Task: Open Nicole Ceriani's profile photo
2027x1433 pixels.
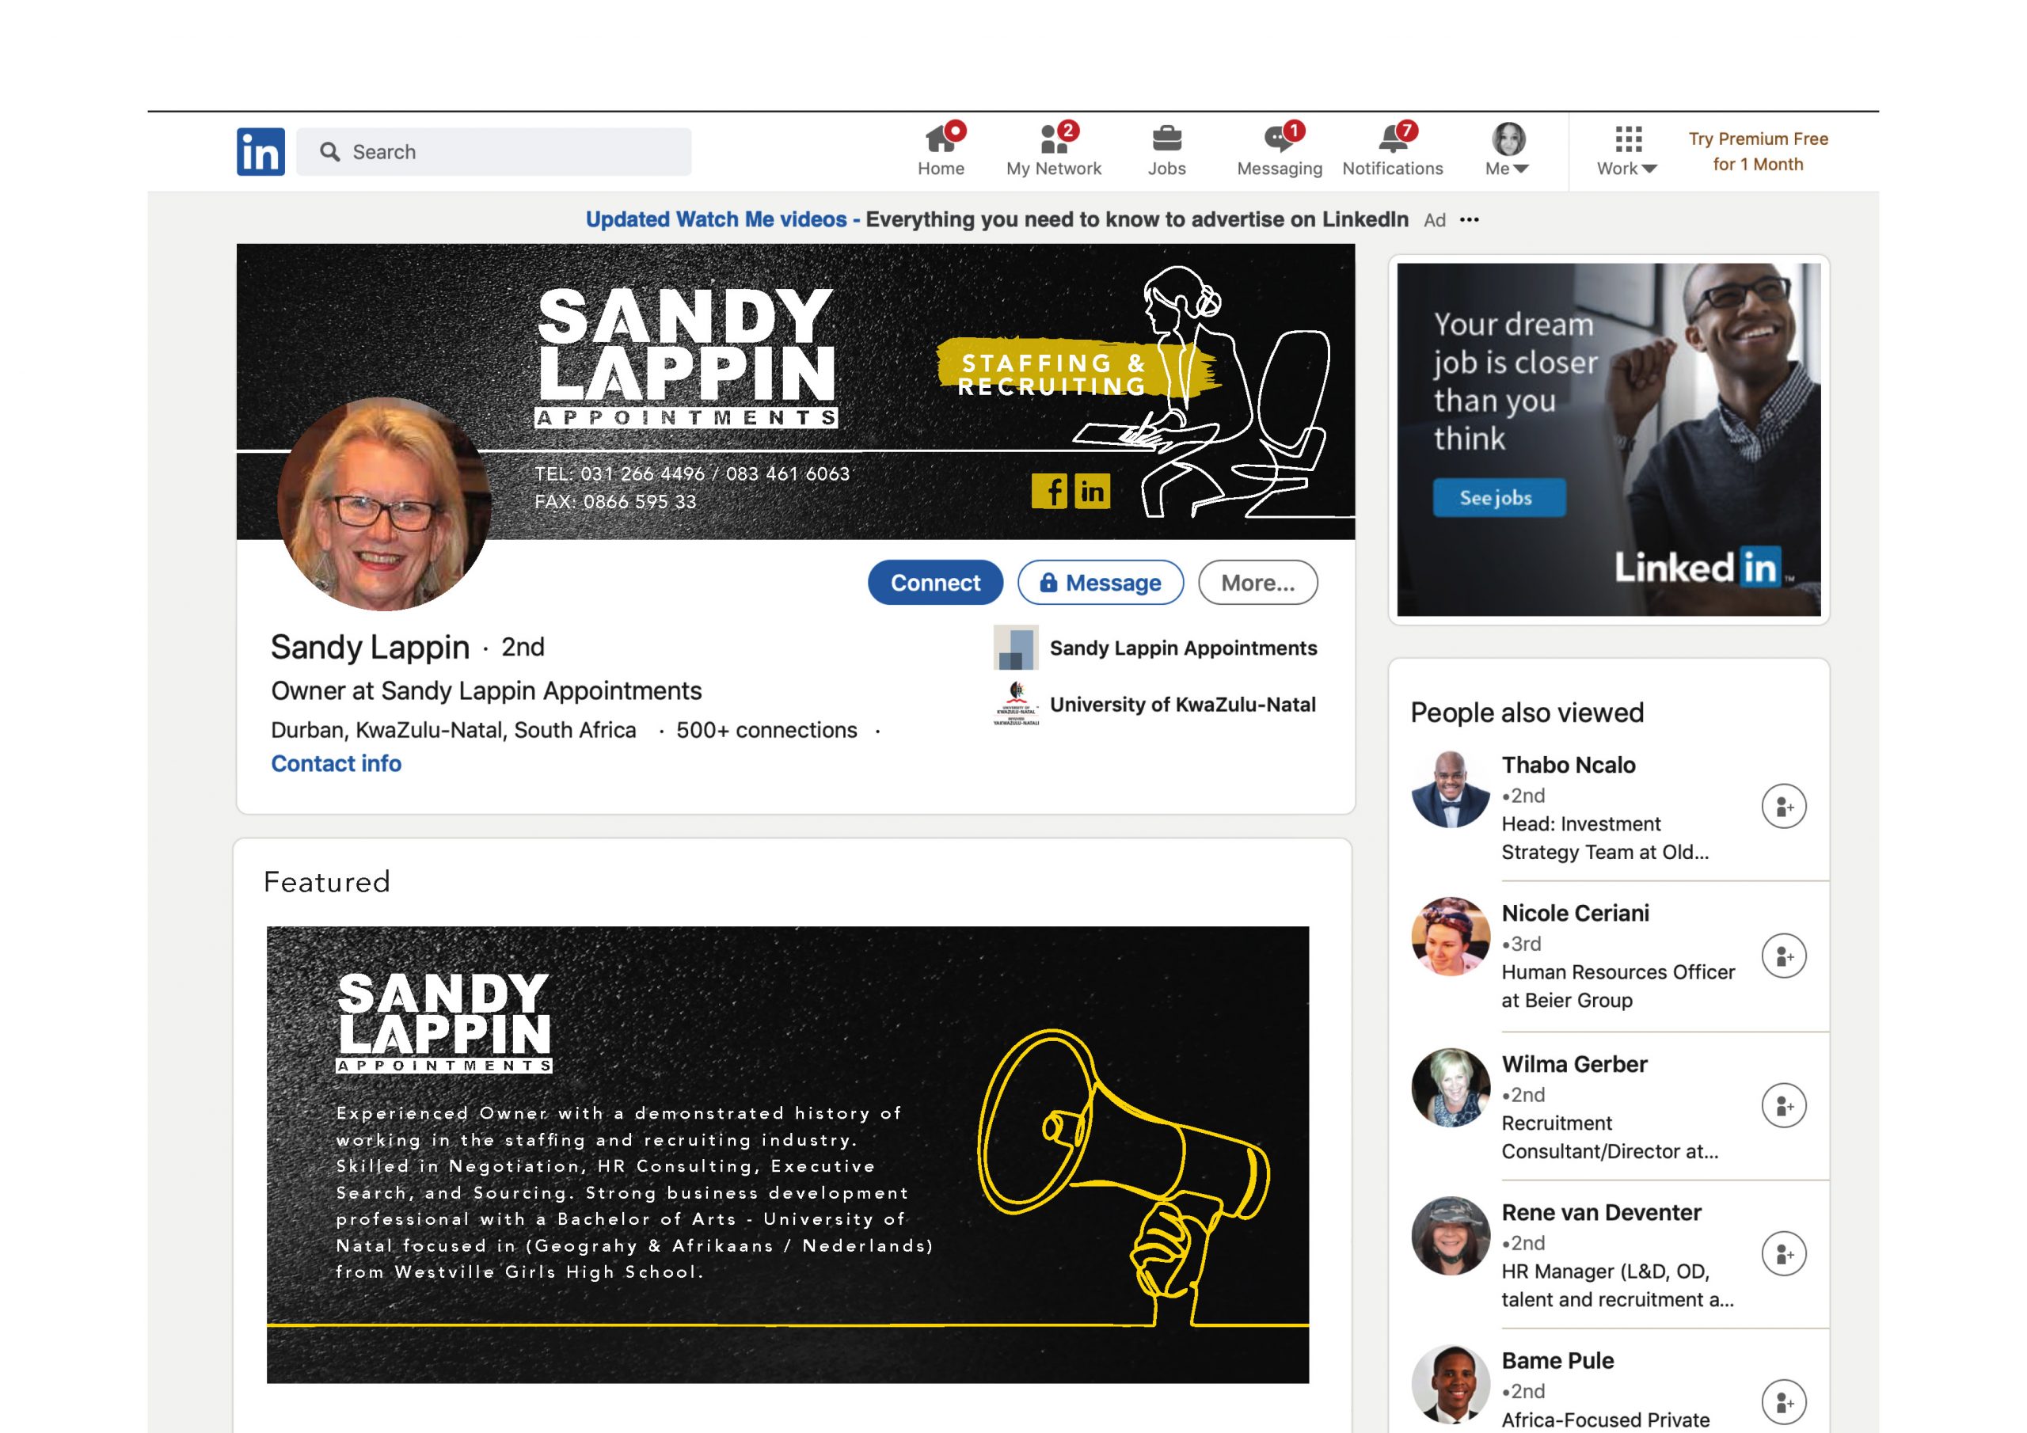Action: (x=1450, y=937)
